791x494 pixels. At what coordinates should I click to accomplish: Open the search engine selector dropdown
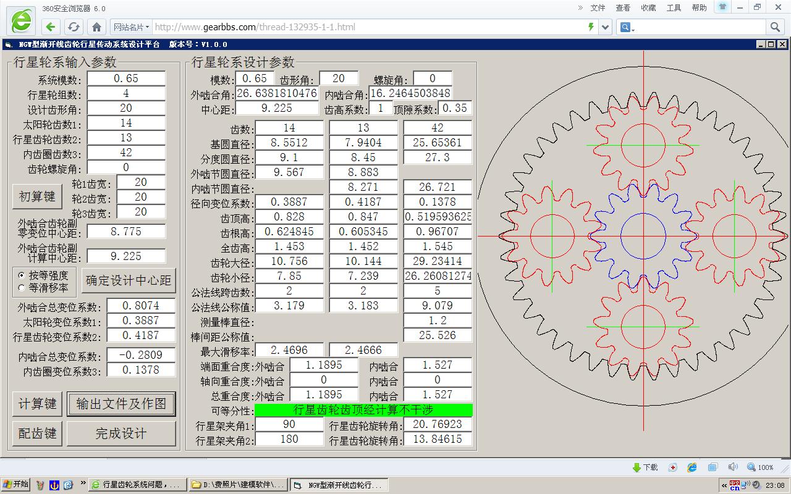628,27
